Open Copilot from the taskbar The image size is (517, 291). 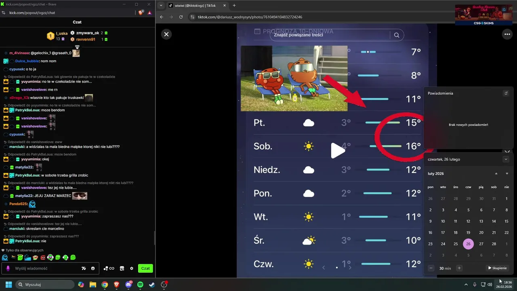81,285
